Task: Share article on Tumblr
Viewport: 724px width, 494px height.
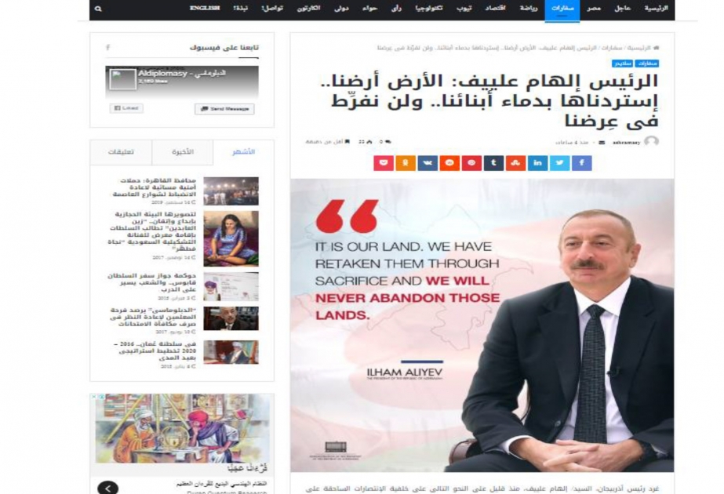Action: pyautogui.click(x=493, y=163)
